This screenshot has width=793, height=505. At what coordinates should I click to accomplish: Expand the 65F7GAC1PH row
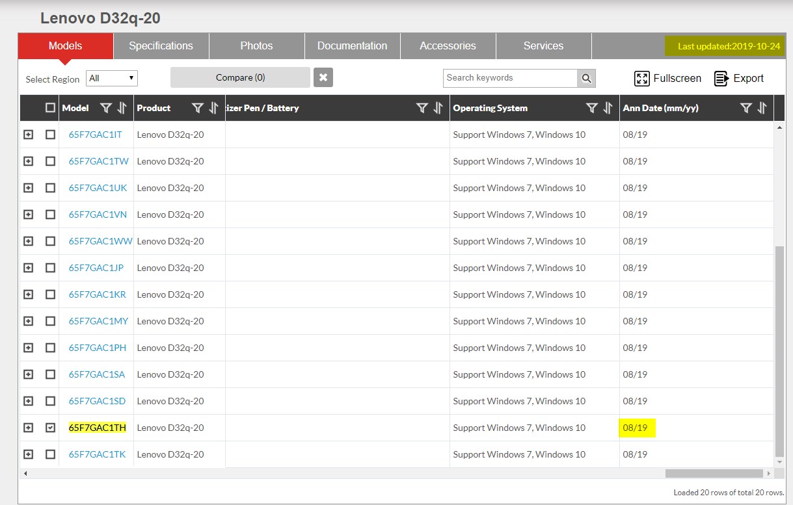click(x=28, y=348)
